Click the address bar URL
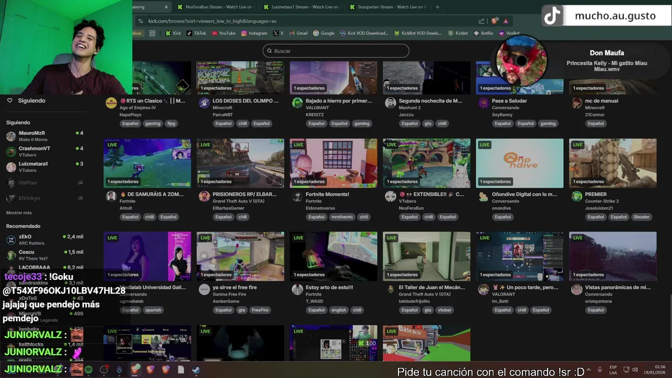This screenshot has height=378, width=672. pos(212,21)
